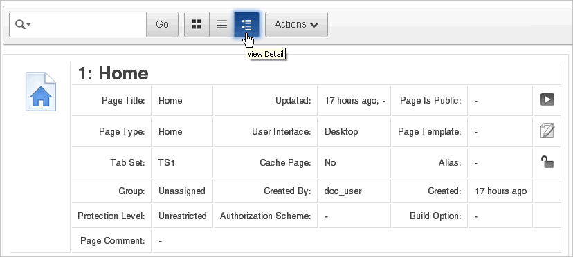Switch to View Report list mode
The height and width of the screenshot is (257, 573).
tap(222, 24)
